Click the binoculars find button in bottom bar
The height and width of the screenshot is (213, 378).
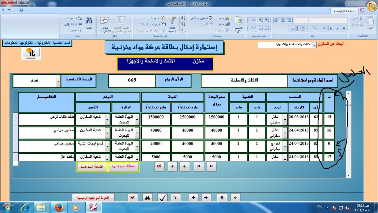147,198
